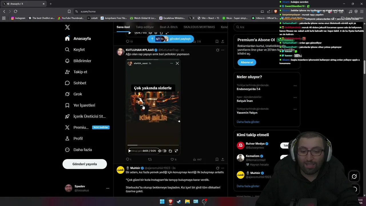This screenshot has width=366, height=206.
Task: Toggle picture-in-picture on the 0:25 video
Action: pos(170,151)
